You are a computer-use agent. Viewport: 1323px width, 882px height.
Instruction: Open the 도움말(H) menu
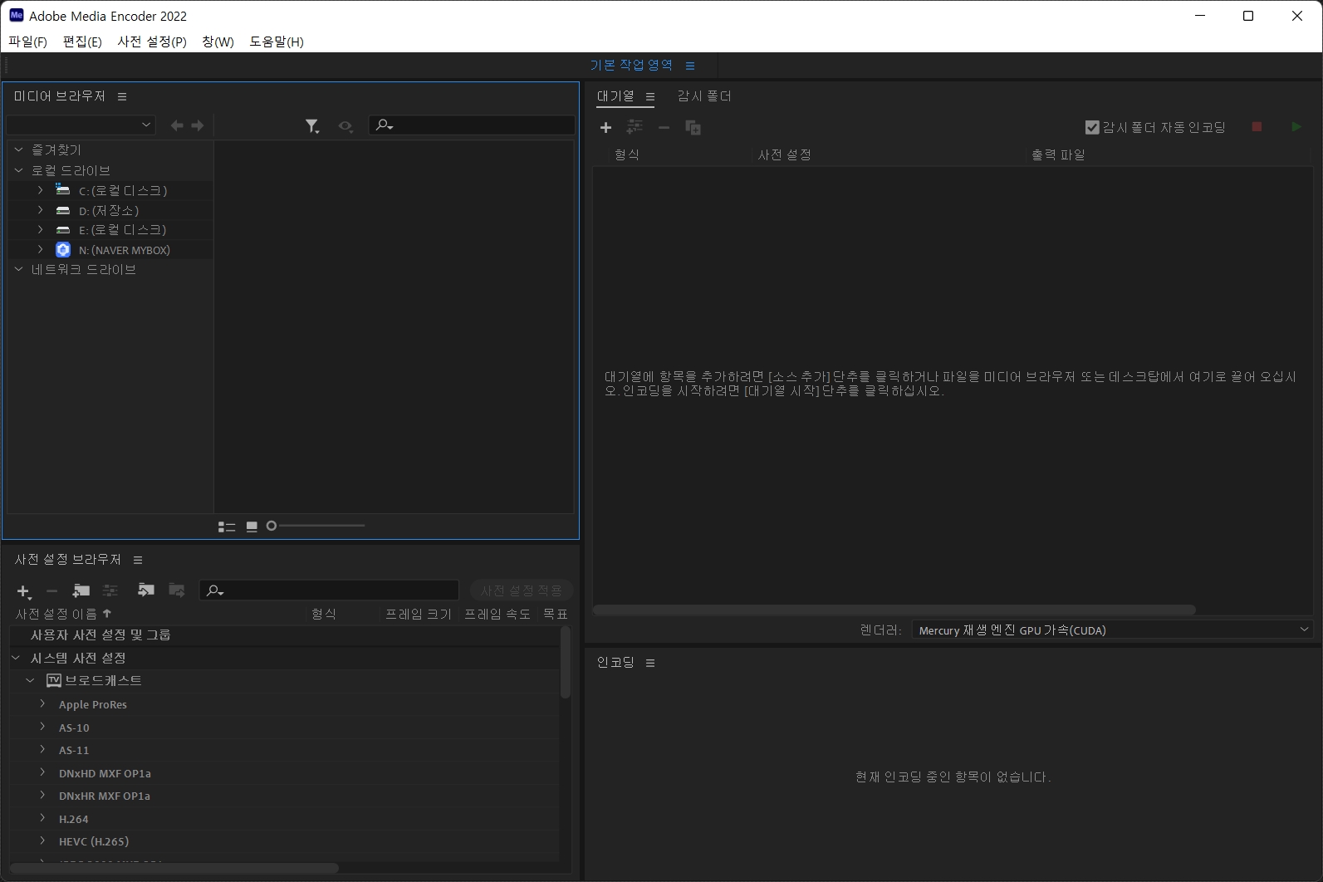(277, 42)
